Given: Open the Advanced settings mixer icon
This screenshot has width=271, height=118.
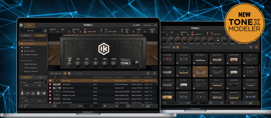Looking at the screenshot, I should point(152,31).
